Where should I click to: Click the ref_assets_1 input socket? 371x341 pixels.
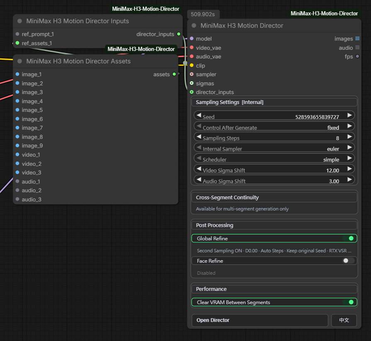click(17, 43)
